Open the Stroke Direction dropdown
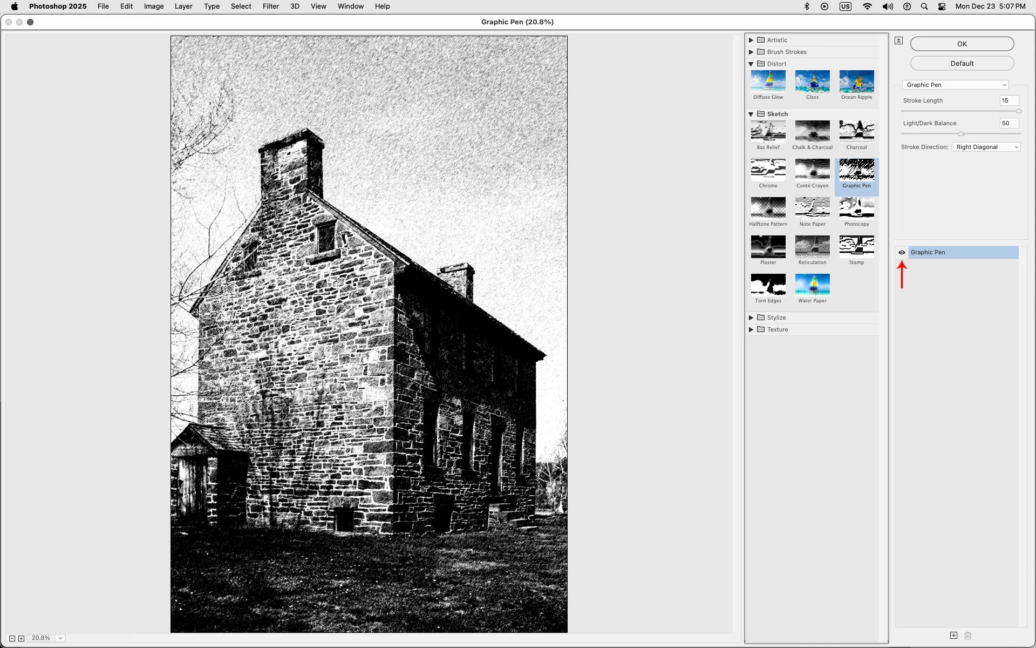Screen dimensions: 1036x648 (x=986, y=147)
